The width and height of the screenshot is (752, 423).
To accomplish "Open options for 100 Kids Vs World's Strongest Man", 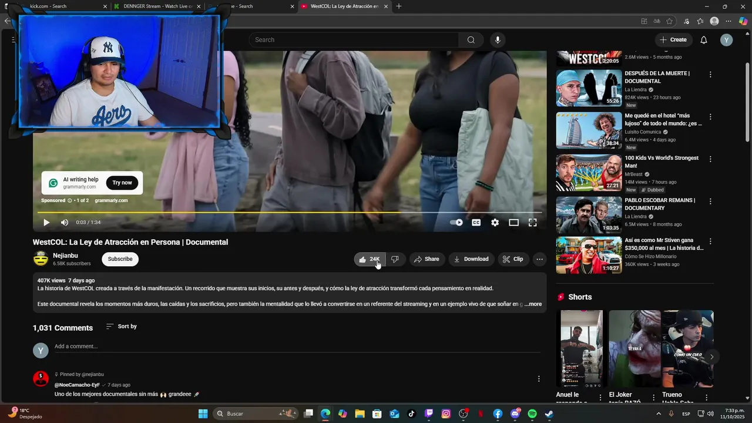I will 710,159.
